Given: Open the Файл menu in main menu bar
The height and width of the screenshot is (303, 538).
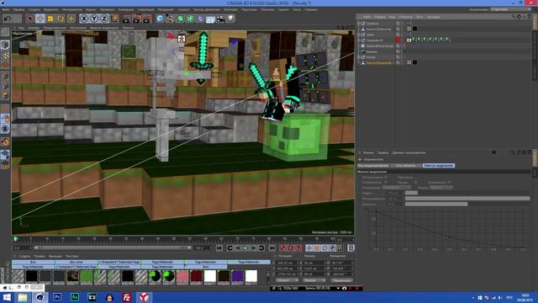Looking at the screenshot, I should point(6,9).
